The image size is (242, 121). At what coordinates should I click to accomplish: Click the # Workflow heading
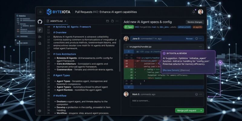point(60,96)
